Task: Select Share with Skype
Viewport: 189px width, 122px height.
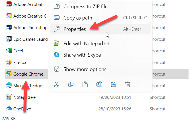Action: point(82,55)
